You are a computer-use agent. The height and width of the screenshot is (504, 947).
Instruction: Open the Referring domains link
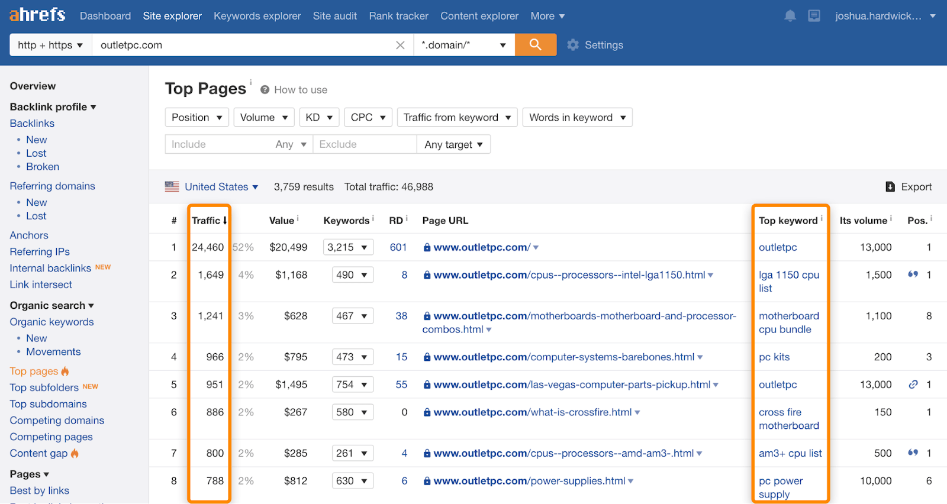point(52,186)
